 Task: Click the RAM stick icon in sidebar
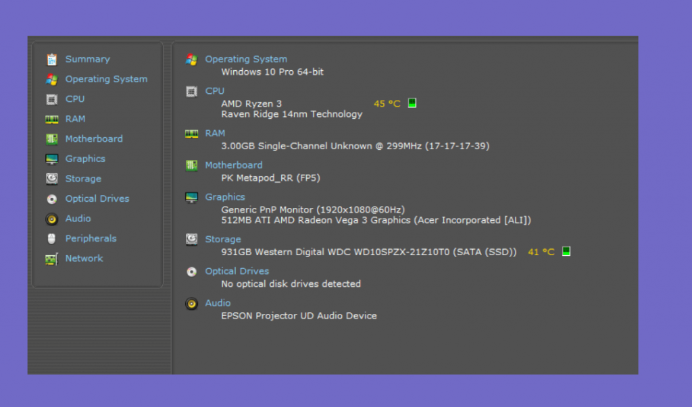[x=51, y=119]
